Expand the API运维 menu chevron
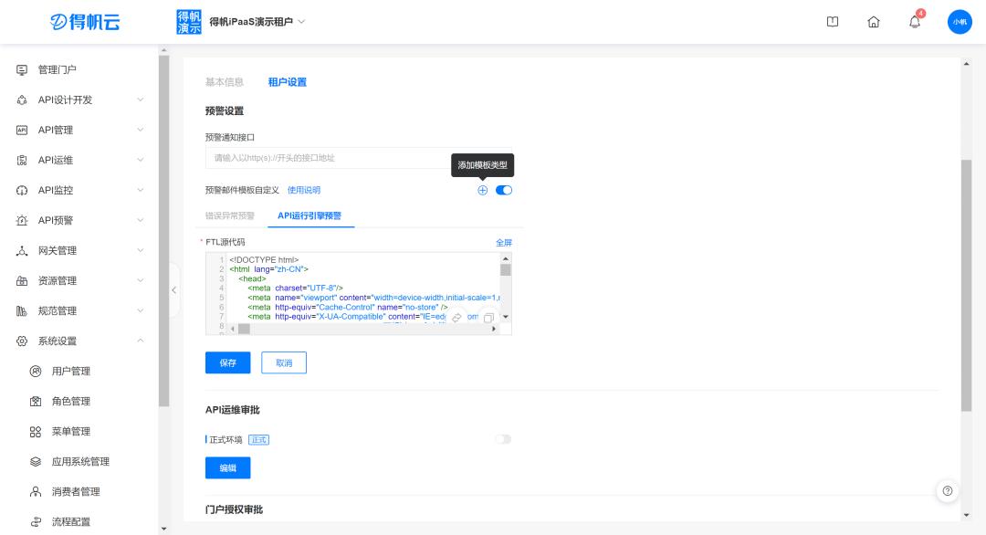Image resolution: width=986 pixels, height=535 pixels. (x=141, y=161)
